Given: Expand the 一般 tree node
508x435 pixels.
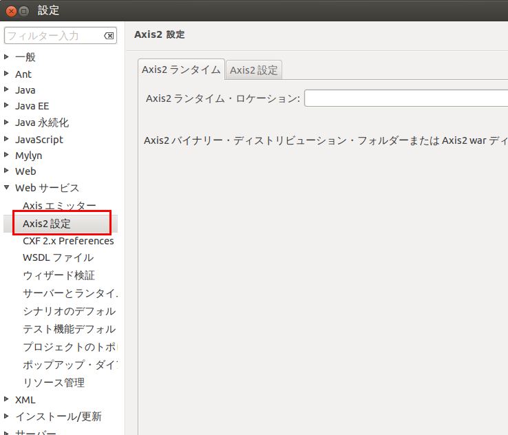Looking at the screenshot, I should pyautogui.click(x=6, y=57).
